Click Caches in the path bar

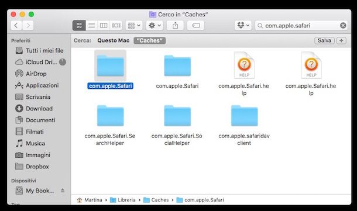(x=156, y=200)
